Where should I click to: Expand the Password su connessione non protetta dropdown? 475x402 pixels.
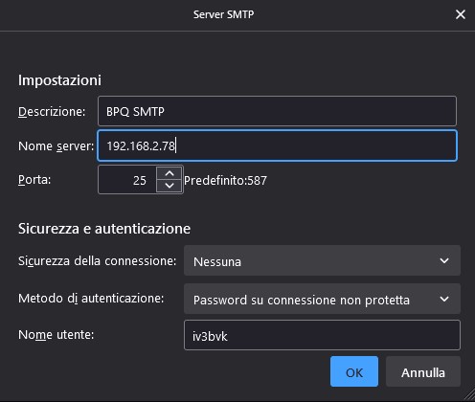[x=322, y=299]
